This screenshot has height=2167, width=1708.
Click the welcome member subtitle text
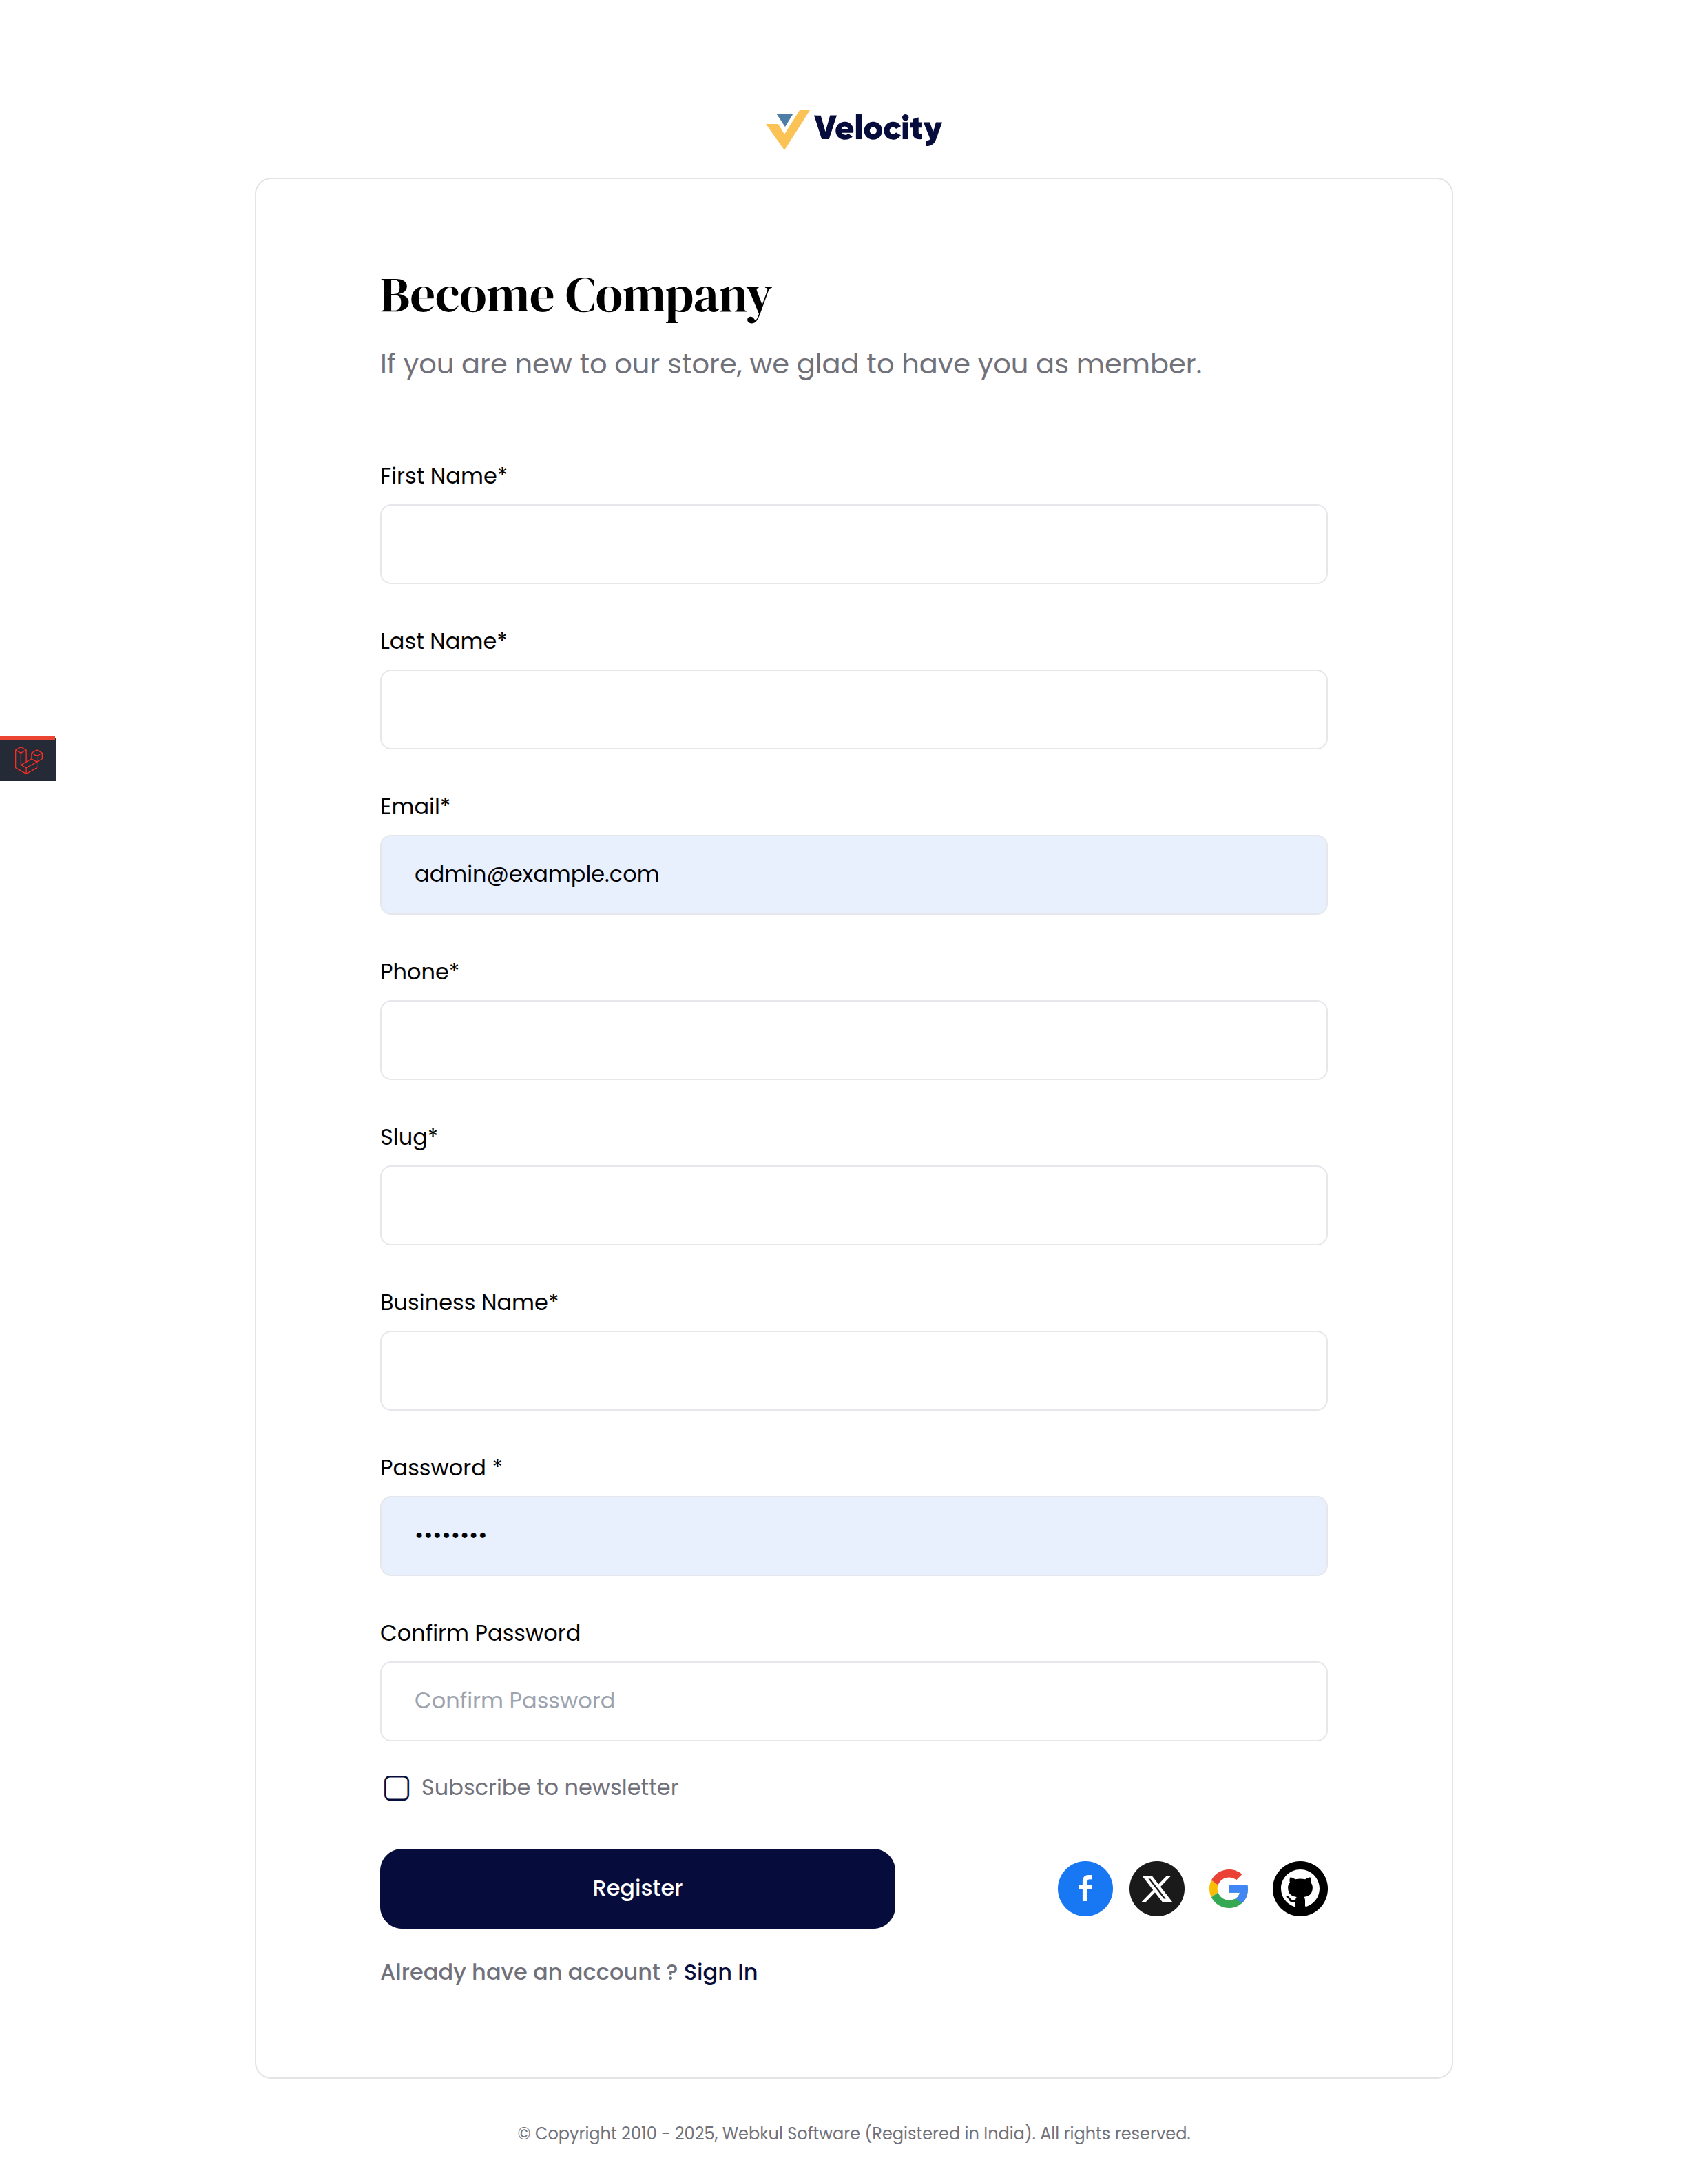tap(790, 363)
